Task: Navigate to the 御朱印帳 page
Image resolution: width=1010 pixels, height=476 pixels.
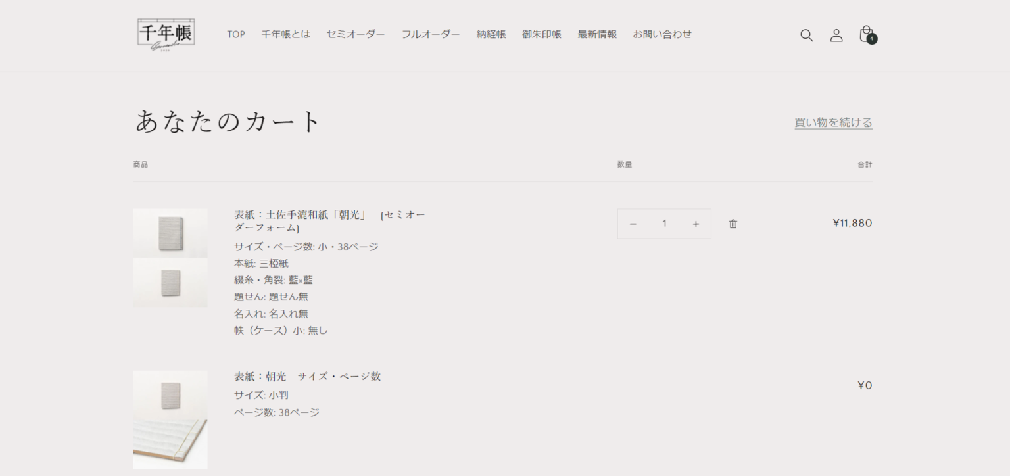Action: tap(542, 34)
